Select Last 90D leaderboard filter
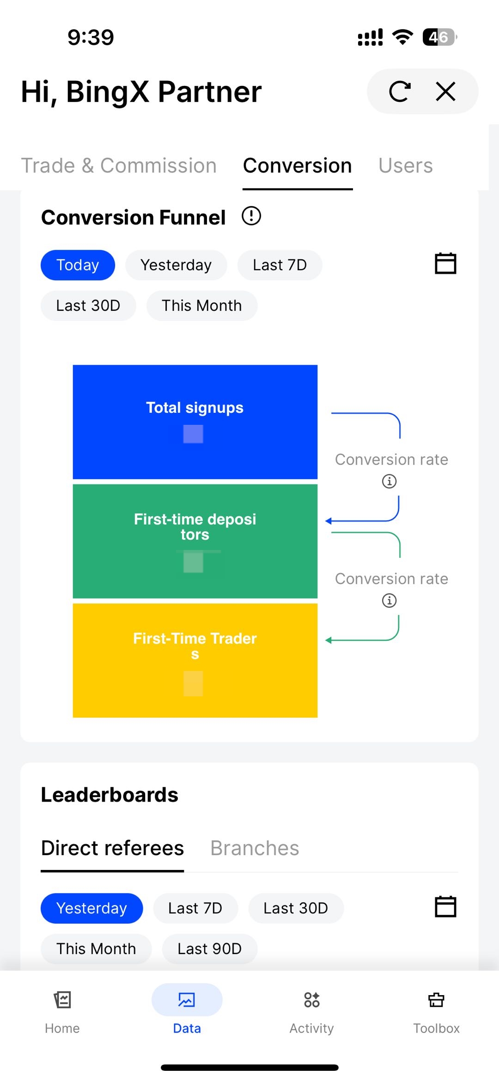The width and height of the screenshot is (499, 1081). point(209,948)
